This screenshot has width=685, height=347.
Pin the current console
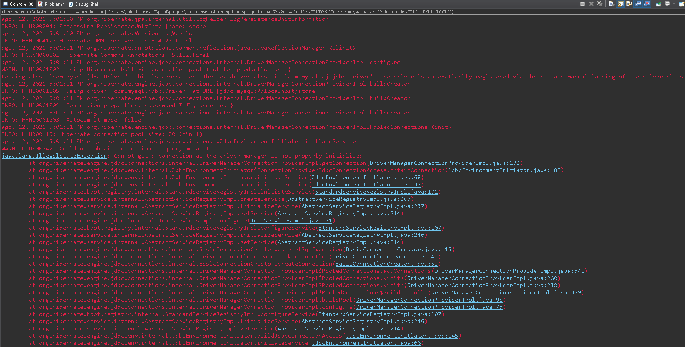(658, 4)
